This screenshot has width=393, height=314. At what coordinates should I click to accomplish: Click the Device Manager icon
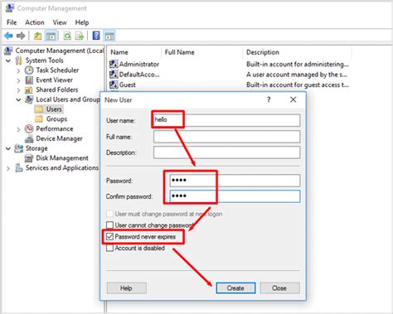[29, 138]
